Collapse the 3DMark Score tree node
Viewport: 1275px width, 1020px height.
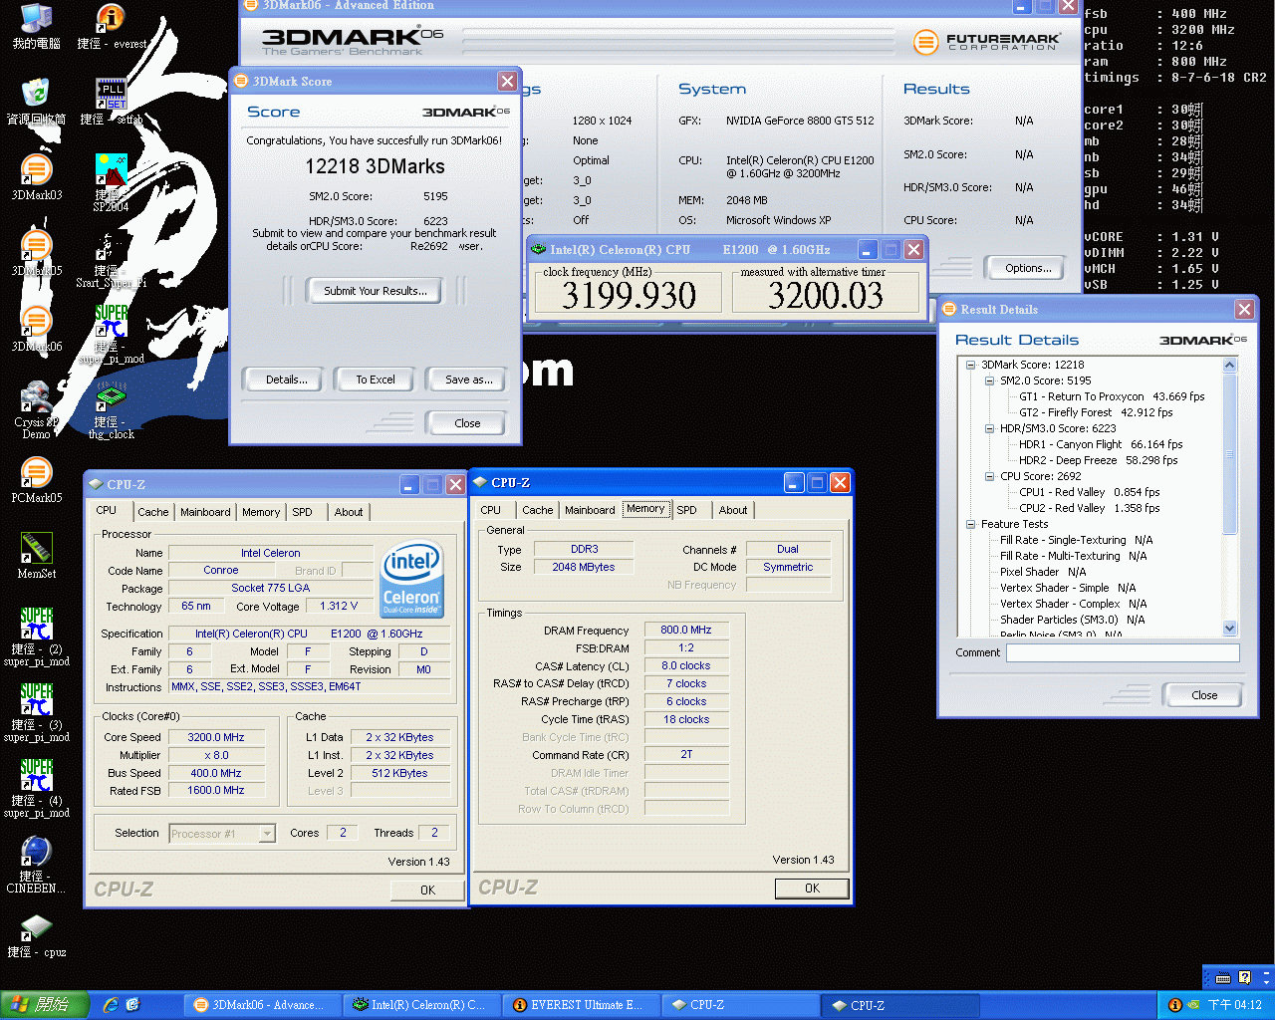[970, 365]
